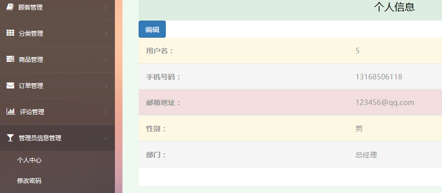
Task: Select the 订单管理 menu label
Action: 31,86
